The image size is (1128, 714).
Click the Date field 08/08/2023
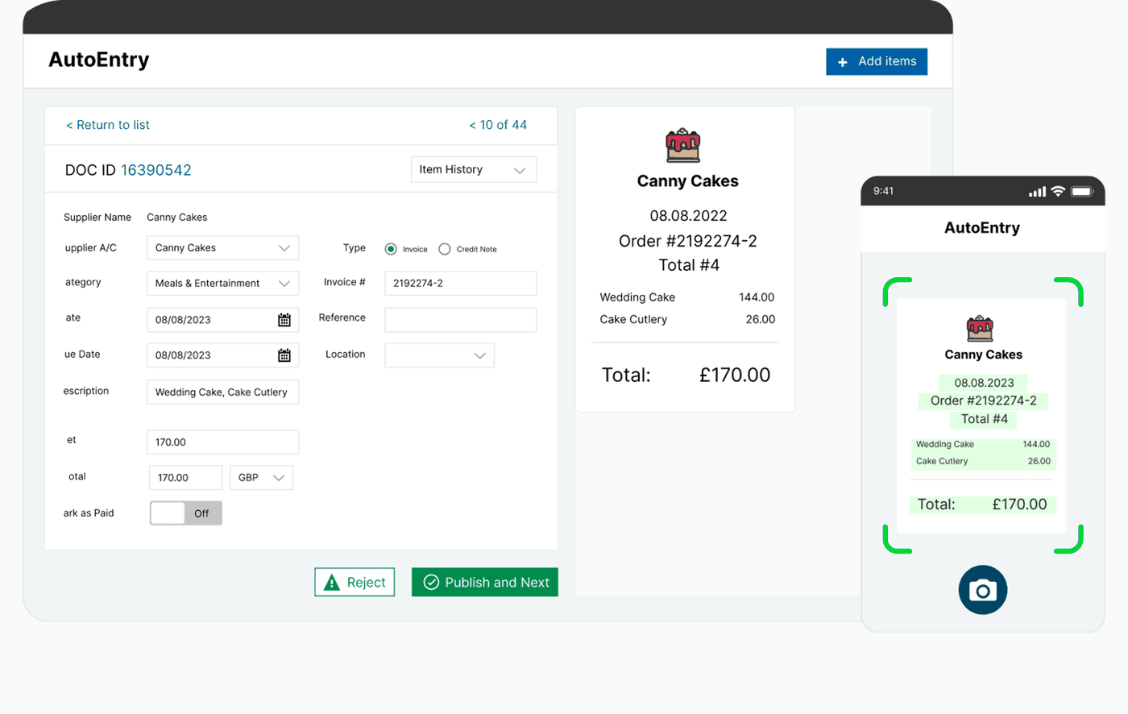[x=222, y=320]
